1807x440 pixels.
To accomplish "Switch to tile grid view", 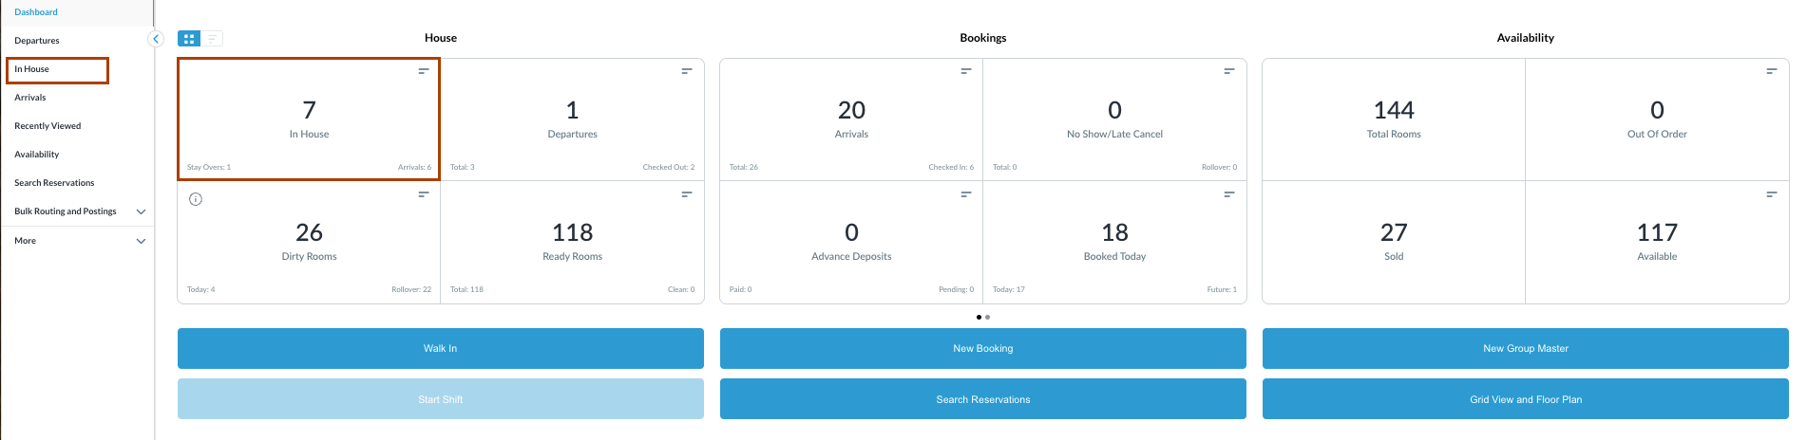I will [x=189, y=39].
